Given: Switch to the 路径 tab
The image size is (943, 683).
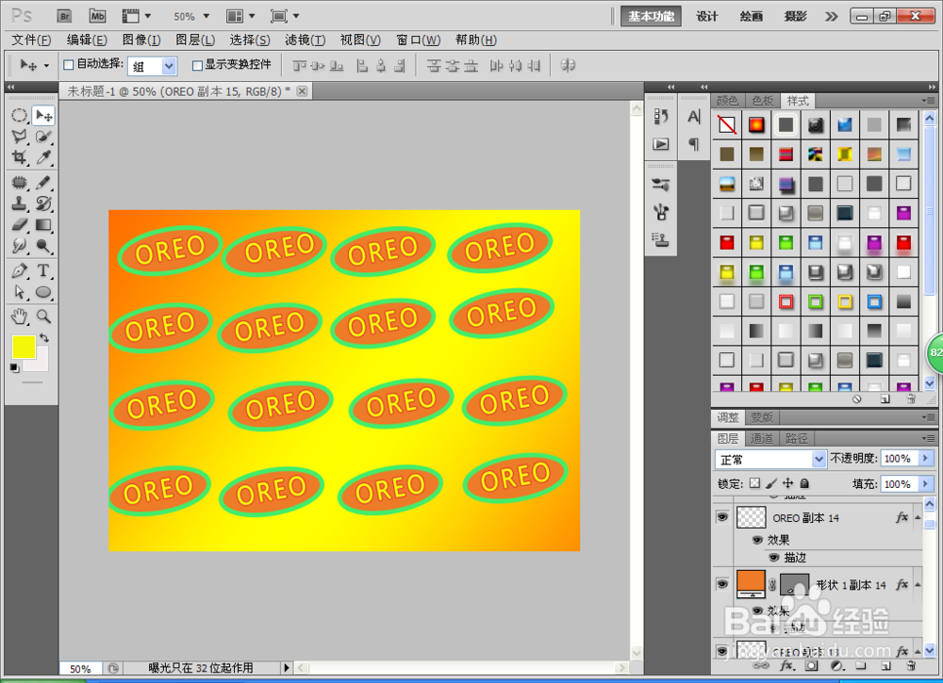Looking at the screenshot, I should (x=797, y=438).
